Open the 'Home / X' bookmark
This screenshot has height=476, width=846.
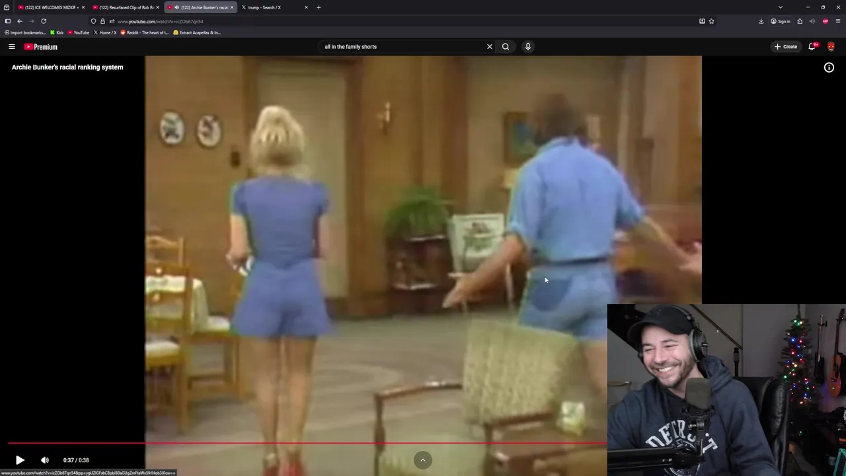[x=105, y=32]
